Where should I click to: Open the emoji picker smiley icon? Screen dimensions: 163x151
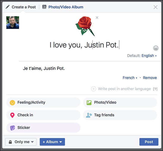[x=156, y=48]
